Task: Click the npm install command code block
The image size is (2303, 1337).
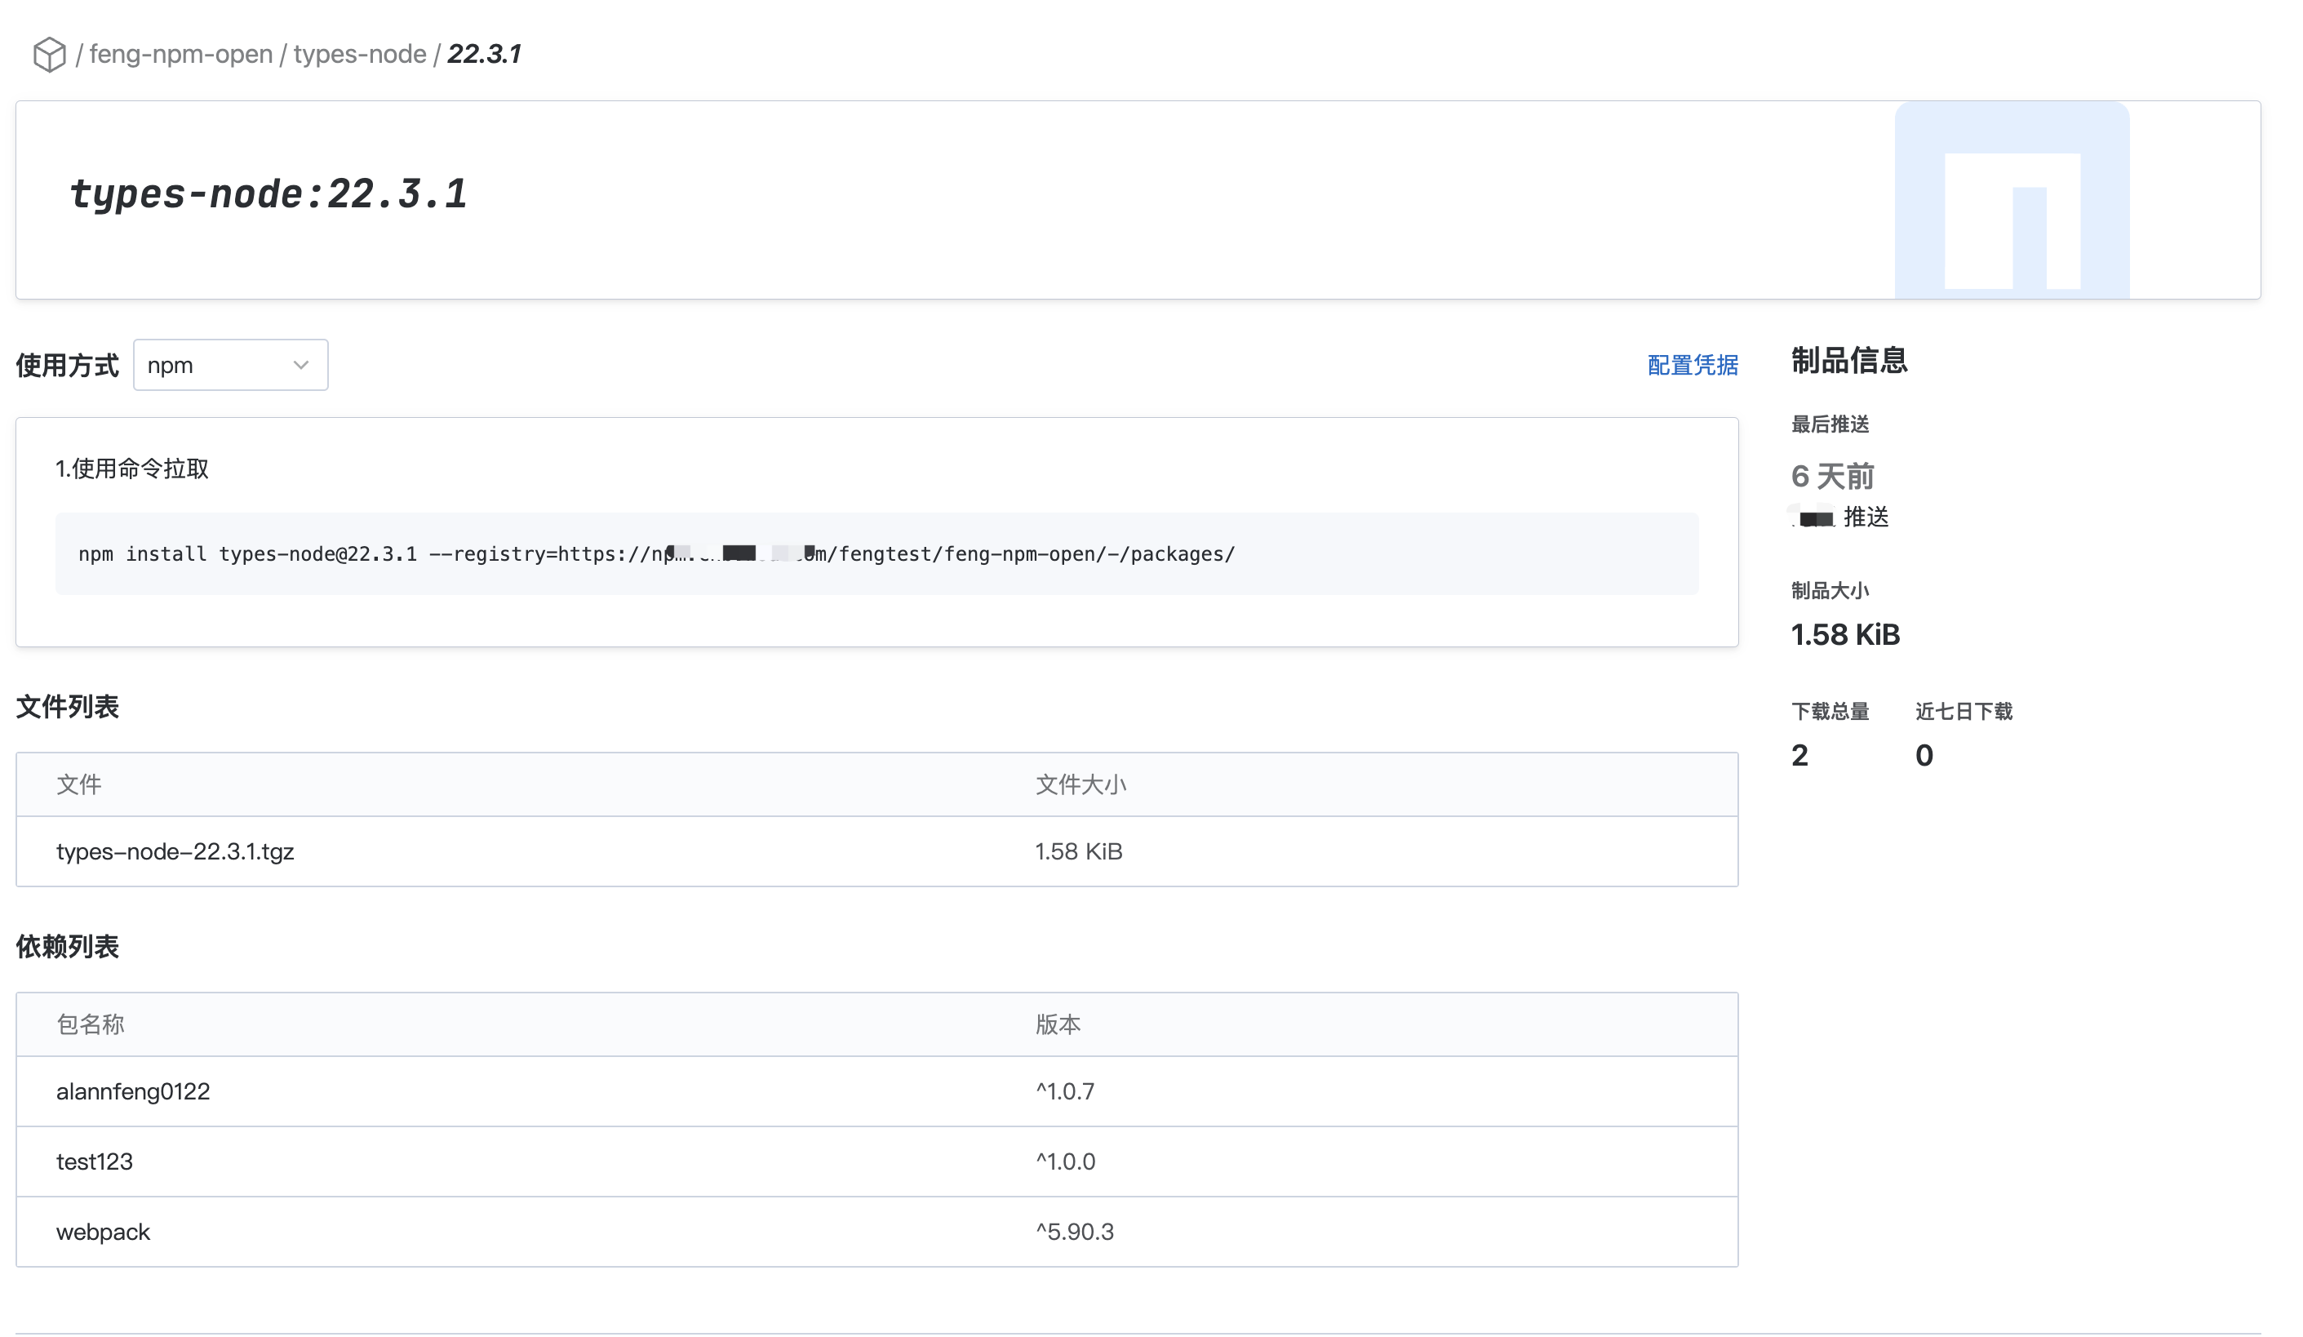Action: click(x=876, y=553)
